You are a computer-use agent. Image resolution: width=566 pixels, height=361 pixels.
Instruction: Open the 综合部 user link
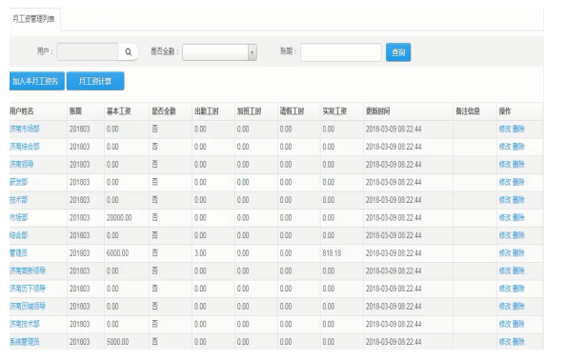point(19,235)
